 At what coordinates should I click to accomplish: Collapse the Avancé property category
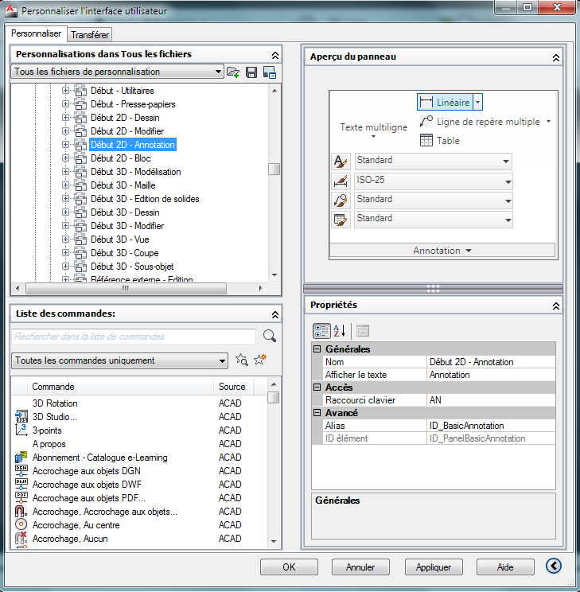point(317,413)
